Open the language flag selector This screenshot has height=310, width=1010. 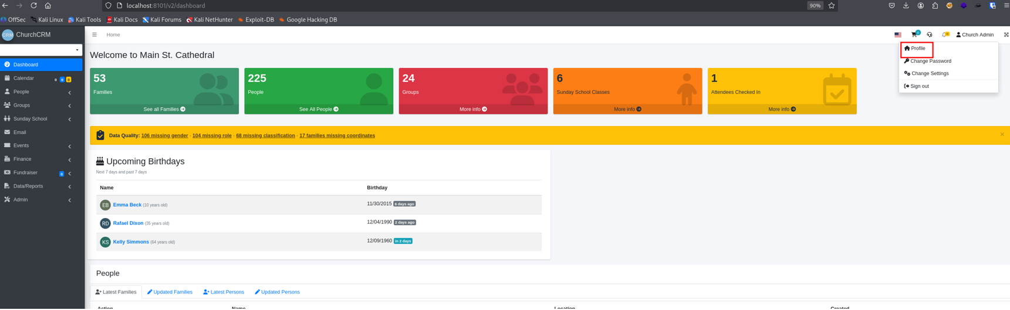coord(898,35)
